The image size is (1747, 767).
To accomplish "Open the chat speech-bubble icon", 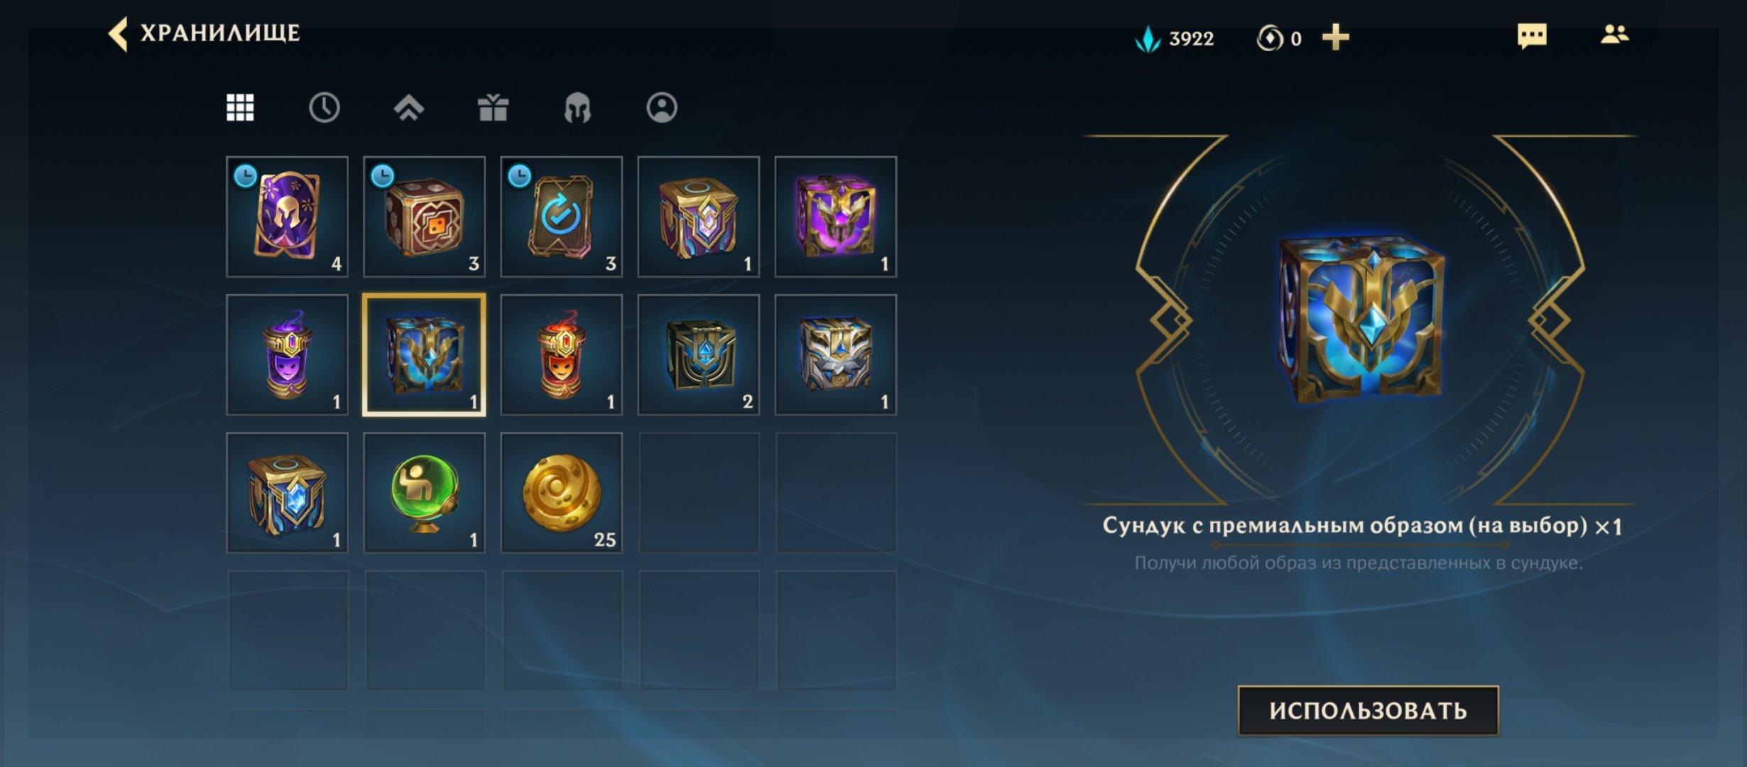I will 1532,36.
